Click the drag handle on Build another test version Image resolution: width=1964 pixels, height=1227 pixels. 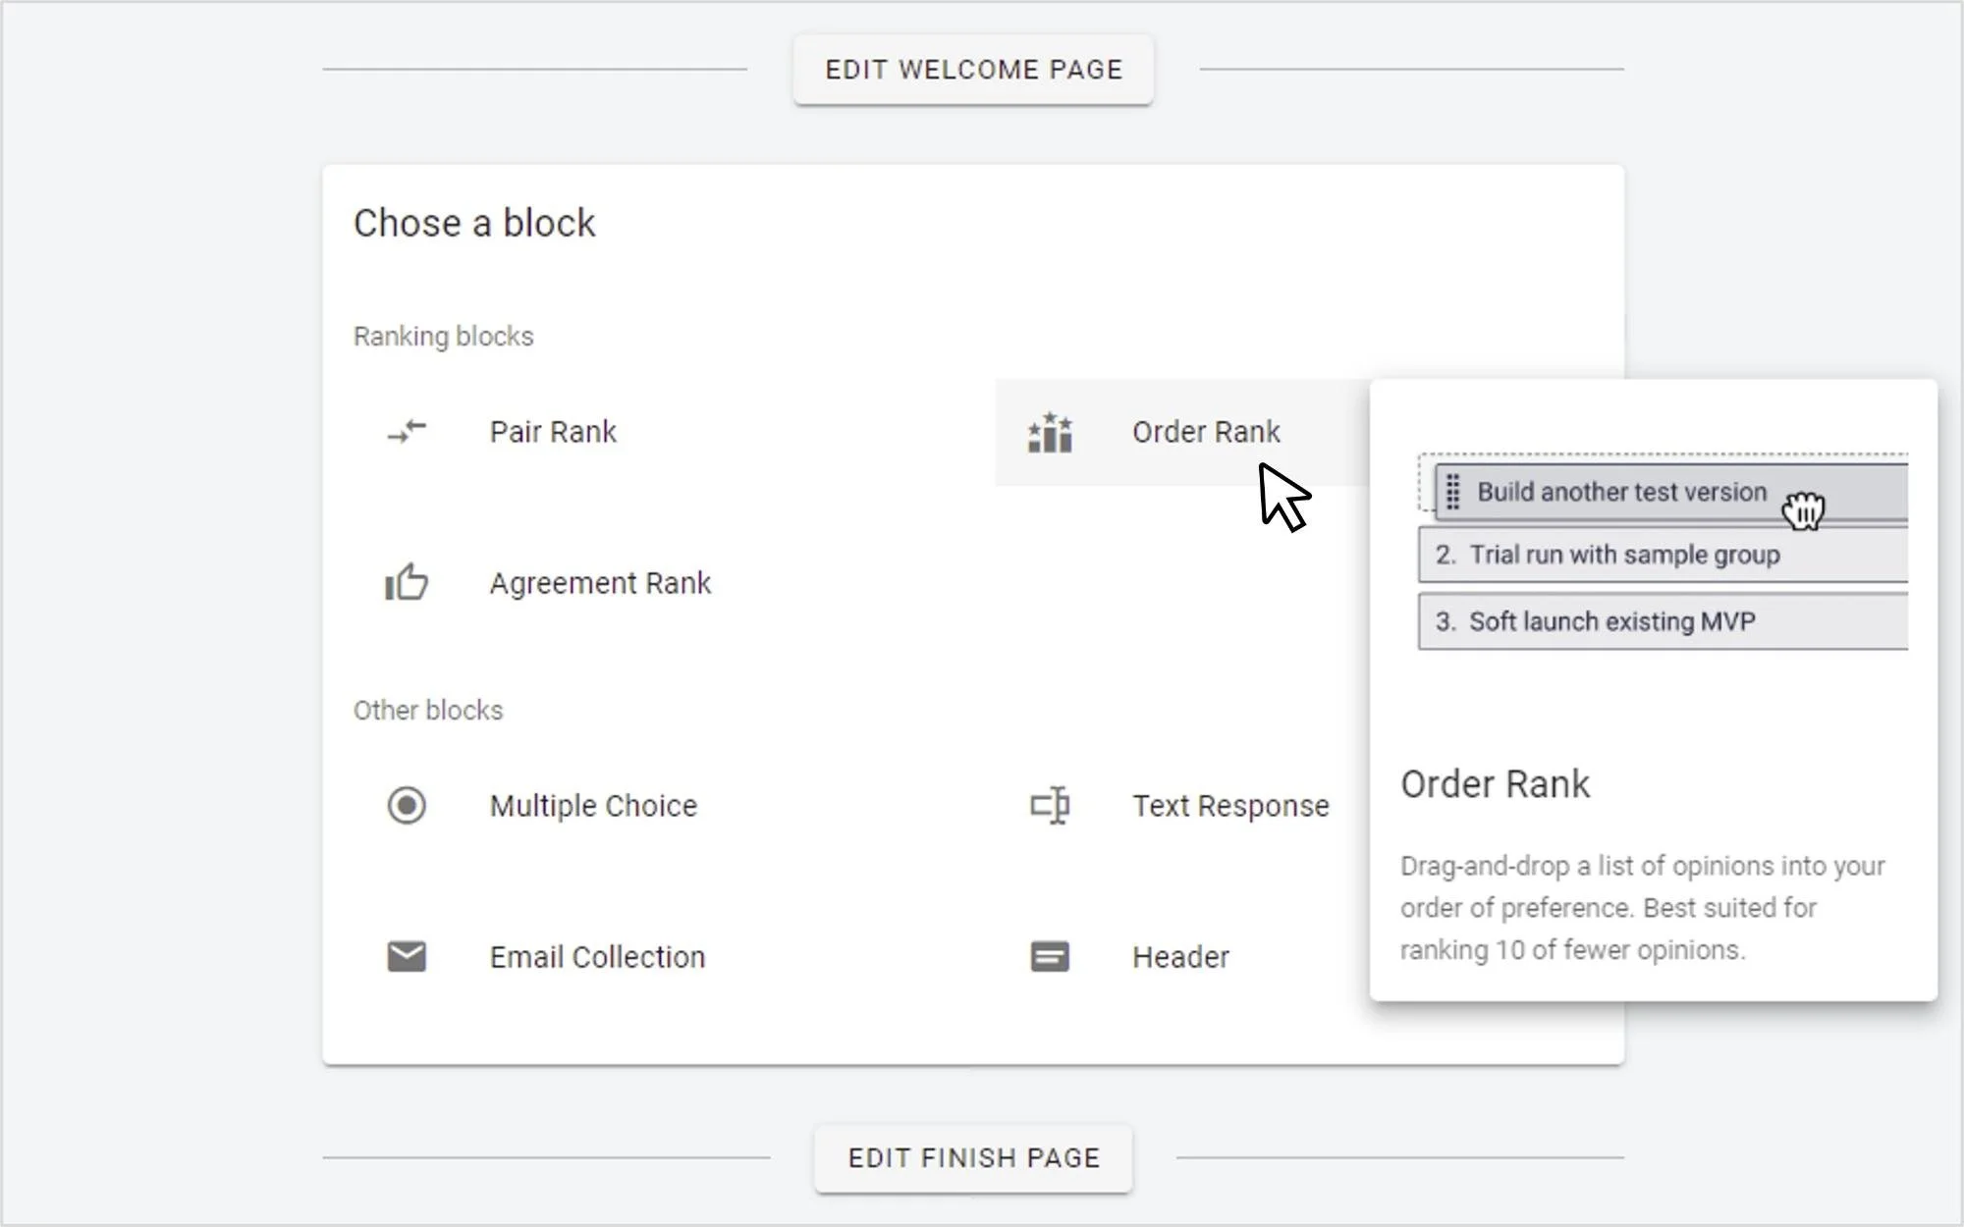(x=1453, y=492)
